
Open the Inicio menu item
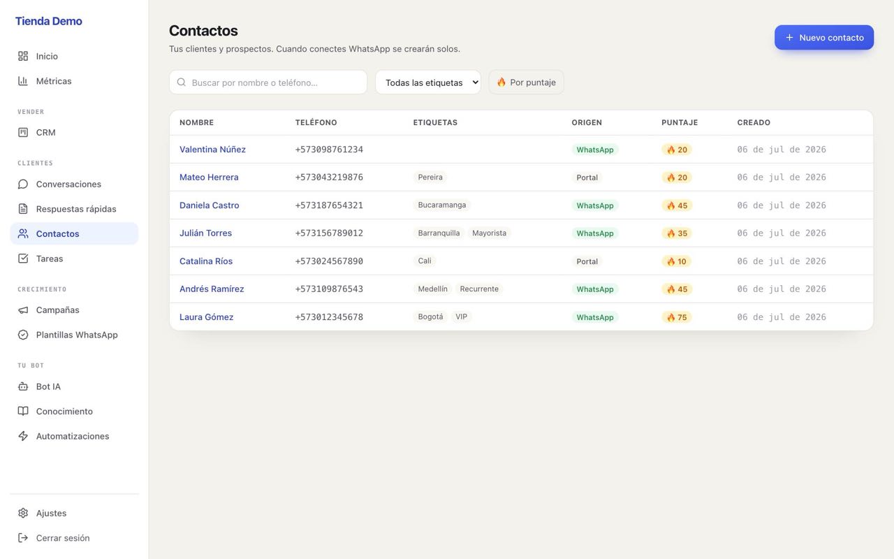(74, 56)
